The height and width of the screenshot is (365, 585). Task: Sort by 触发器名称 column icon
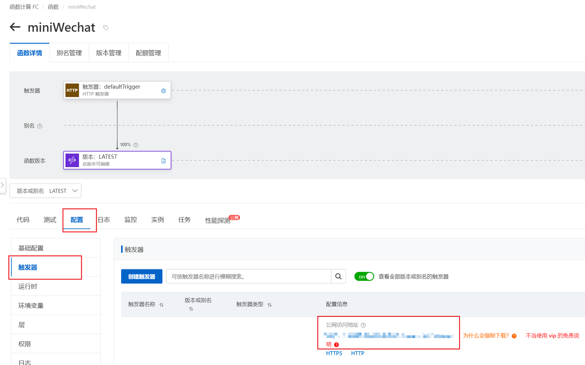click(x=161, y=305)
